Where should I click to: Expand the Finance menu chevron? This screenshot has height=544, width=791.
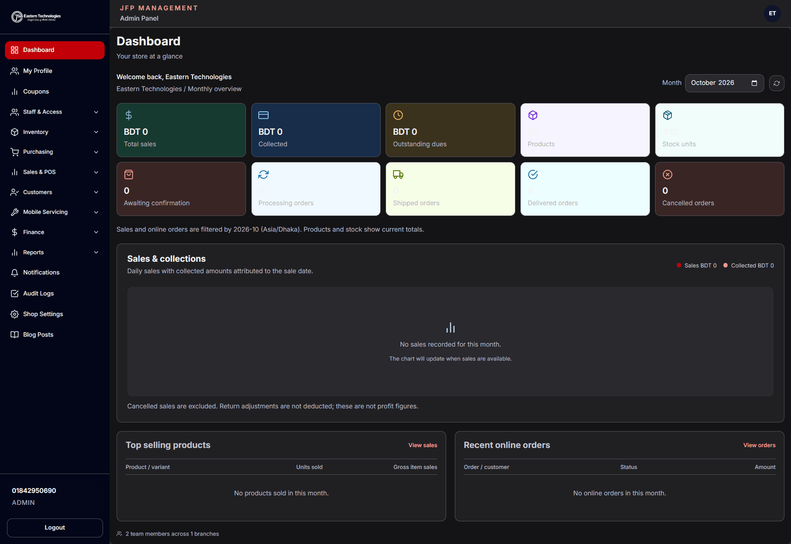(x=96, y=232)
